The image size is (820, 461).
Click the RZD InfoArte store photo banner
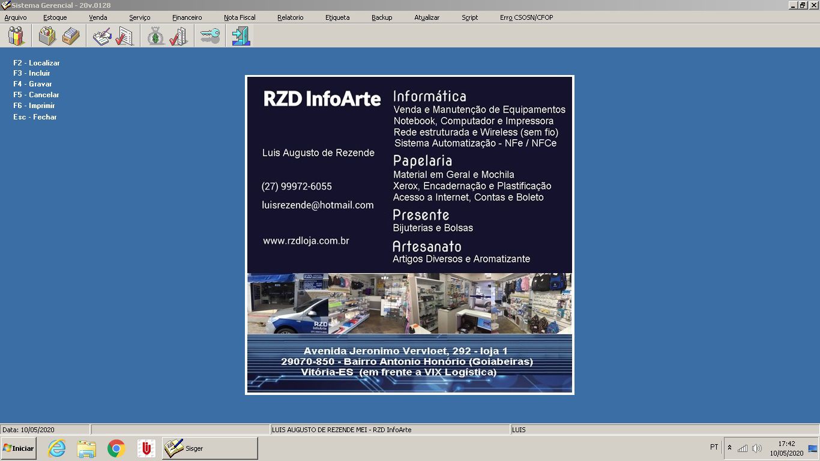click(409, 303)
